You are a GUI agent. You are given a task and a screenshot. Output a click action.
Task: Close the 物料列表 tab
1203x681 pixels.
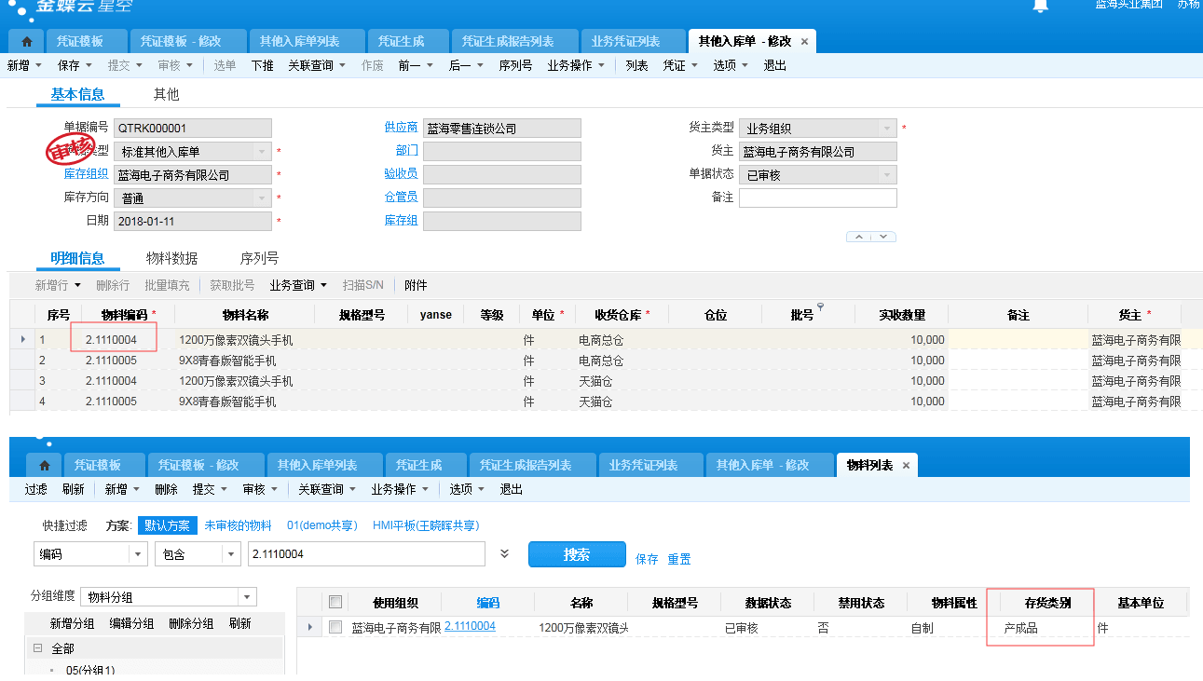[x=906, y=465]
